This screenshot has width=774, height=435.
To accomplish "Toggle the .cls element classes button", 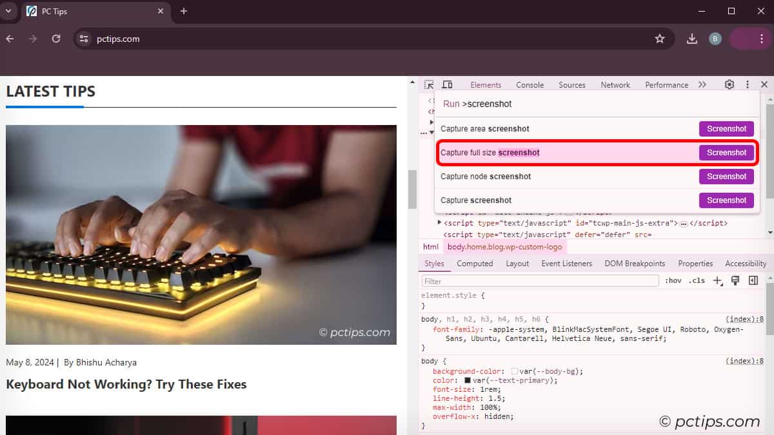I will tap(697, 281).
